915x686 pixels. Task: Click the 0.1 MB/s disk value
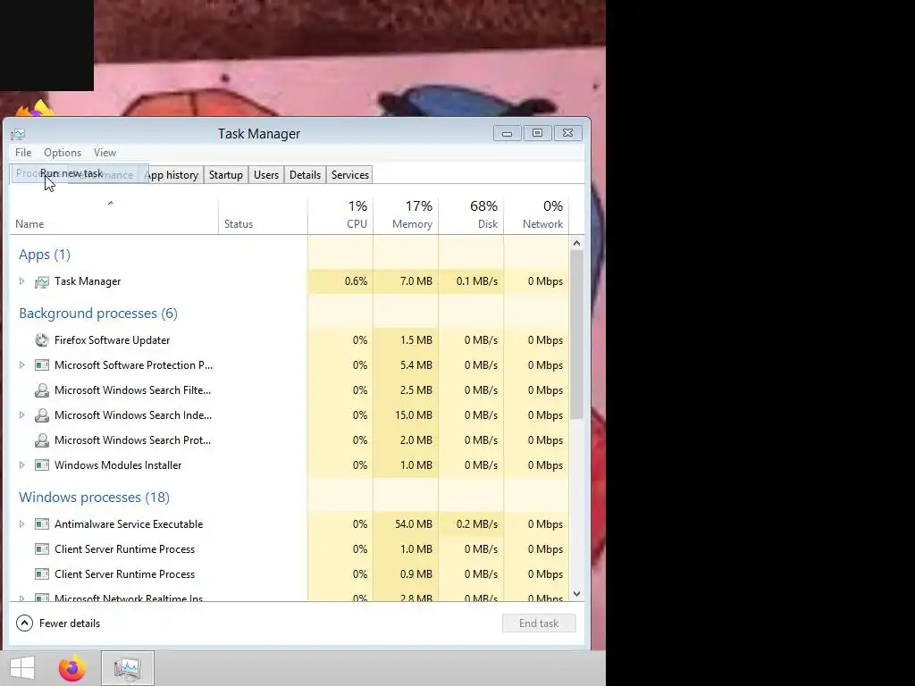477,281
